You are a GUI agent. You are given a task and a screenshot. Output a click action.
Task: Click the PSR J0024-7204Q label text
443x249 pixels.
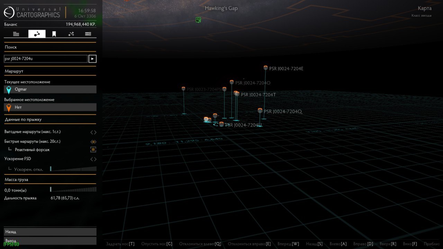(283, 112)
